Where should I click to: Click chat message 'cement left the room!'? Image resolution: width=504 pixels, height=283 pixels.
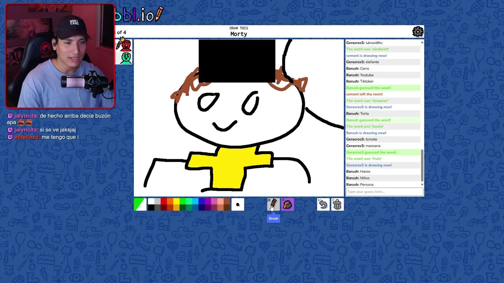[x=364, y=94]
